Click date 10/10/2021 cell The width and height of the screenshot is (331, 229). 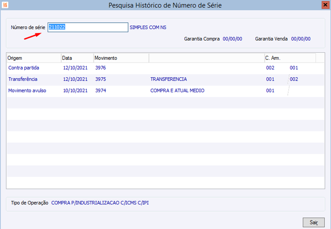pos(75,91)
